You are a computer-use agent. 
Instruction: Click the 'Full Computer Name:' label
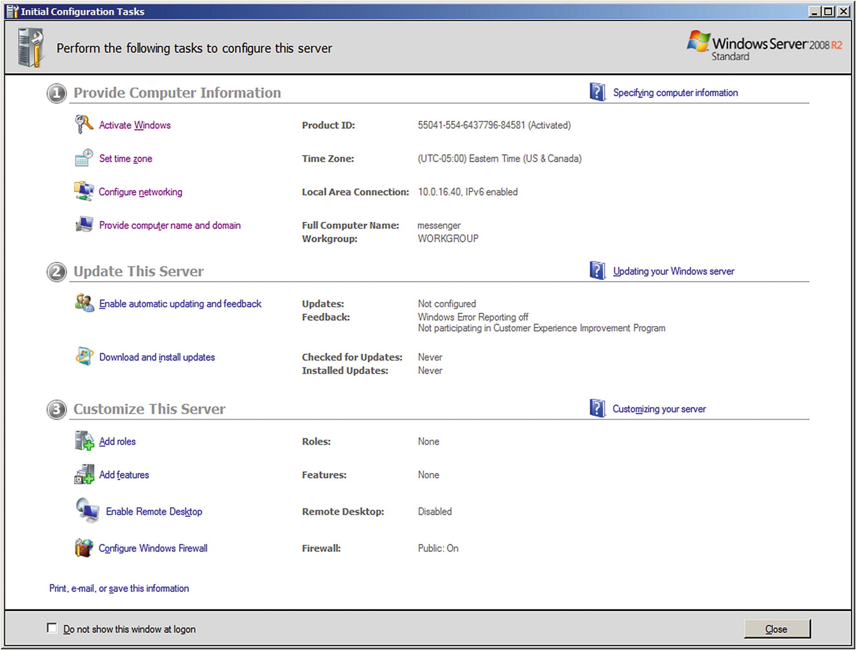tap(351, 225)
